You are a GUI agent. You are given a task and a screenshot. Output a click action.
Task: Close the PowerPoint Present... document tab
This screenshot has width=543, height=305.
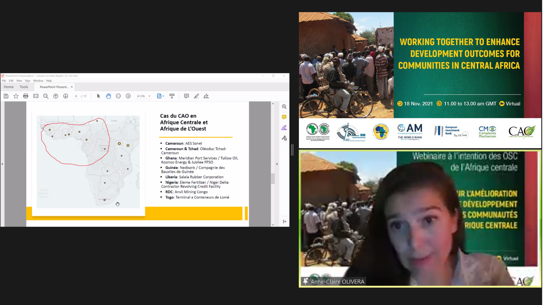pyautogui.click(x=72, y=87)
